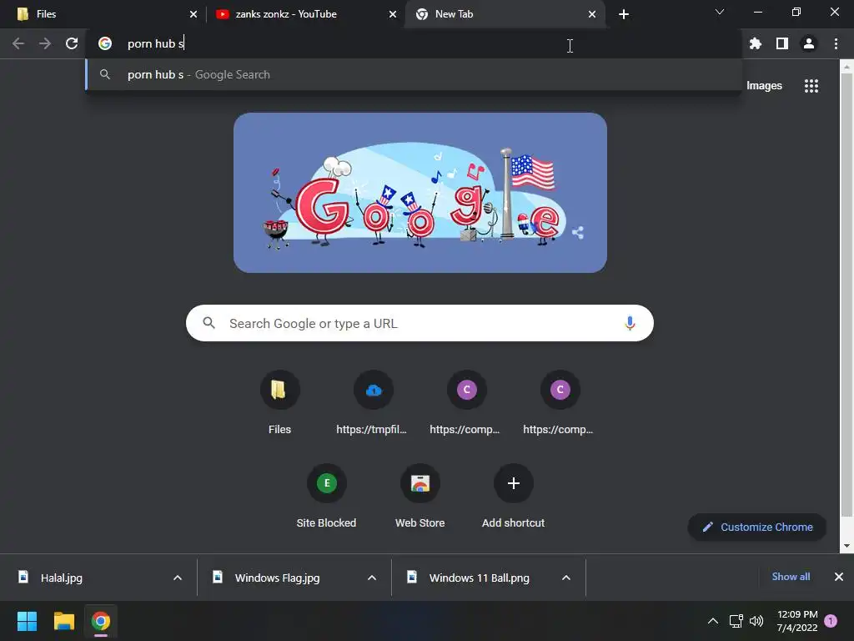The width and height of the screenshot is (854, 641).
Task: Show hidden system tray icons
Action: 712,621
